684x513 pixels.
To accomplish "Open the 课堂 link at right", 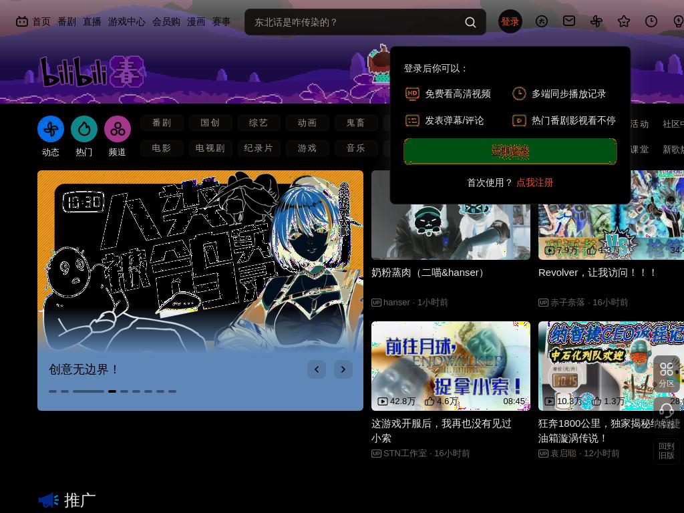I will coord(639,150).
